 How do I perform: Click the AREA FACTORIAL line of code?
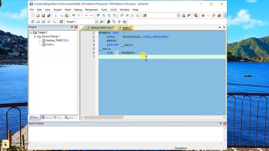(x=138, y=37)
